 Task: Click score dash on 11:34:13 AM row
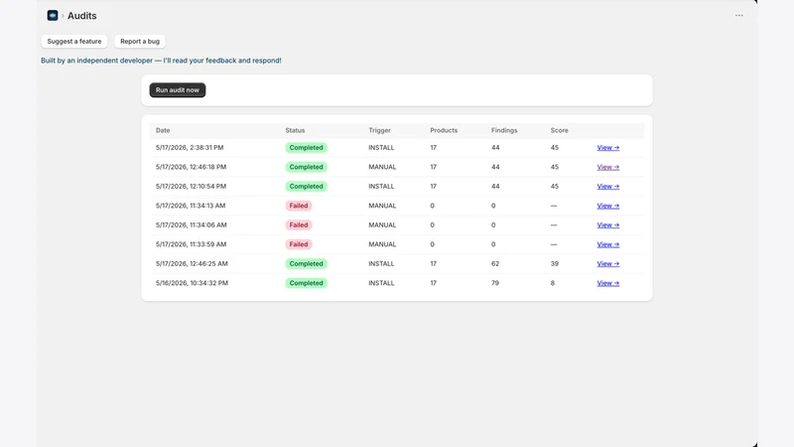tap(554, 206)
